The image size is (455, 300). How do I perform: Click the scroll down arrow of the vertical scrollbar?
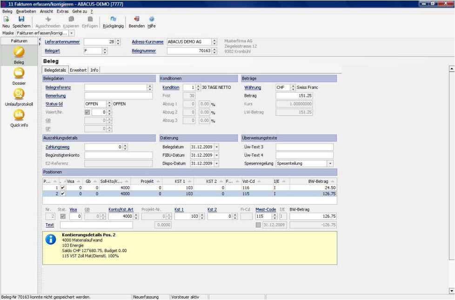point(452,291)
